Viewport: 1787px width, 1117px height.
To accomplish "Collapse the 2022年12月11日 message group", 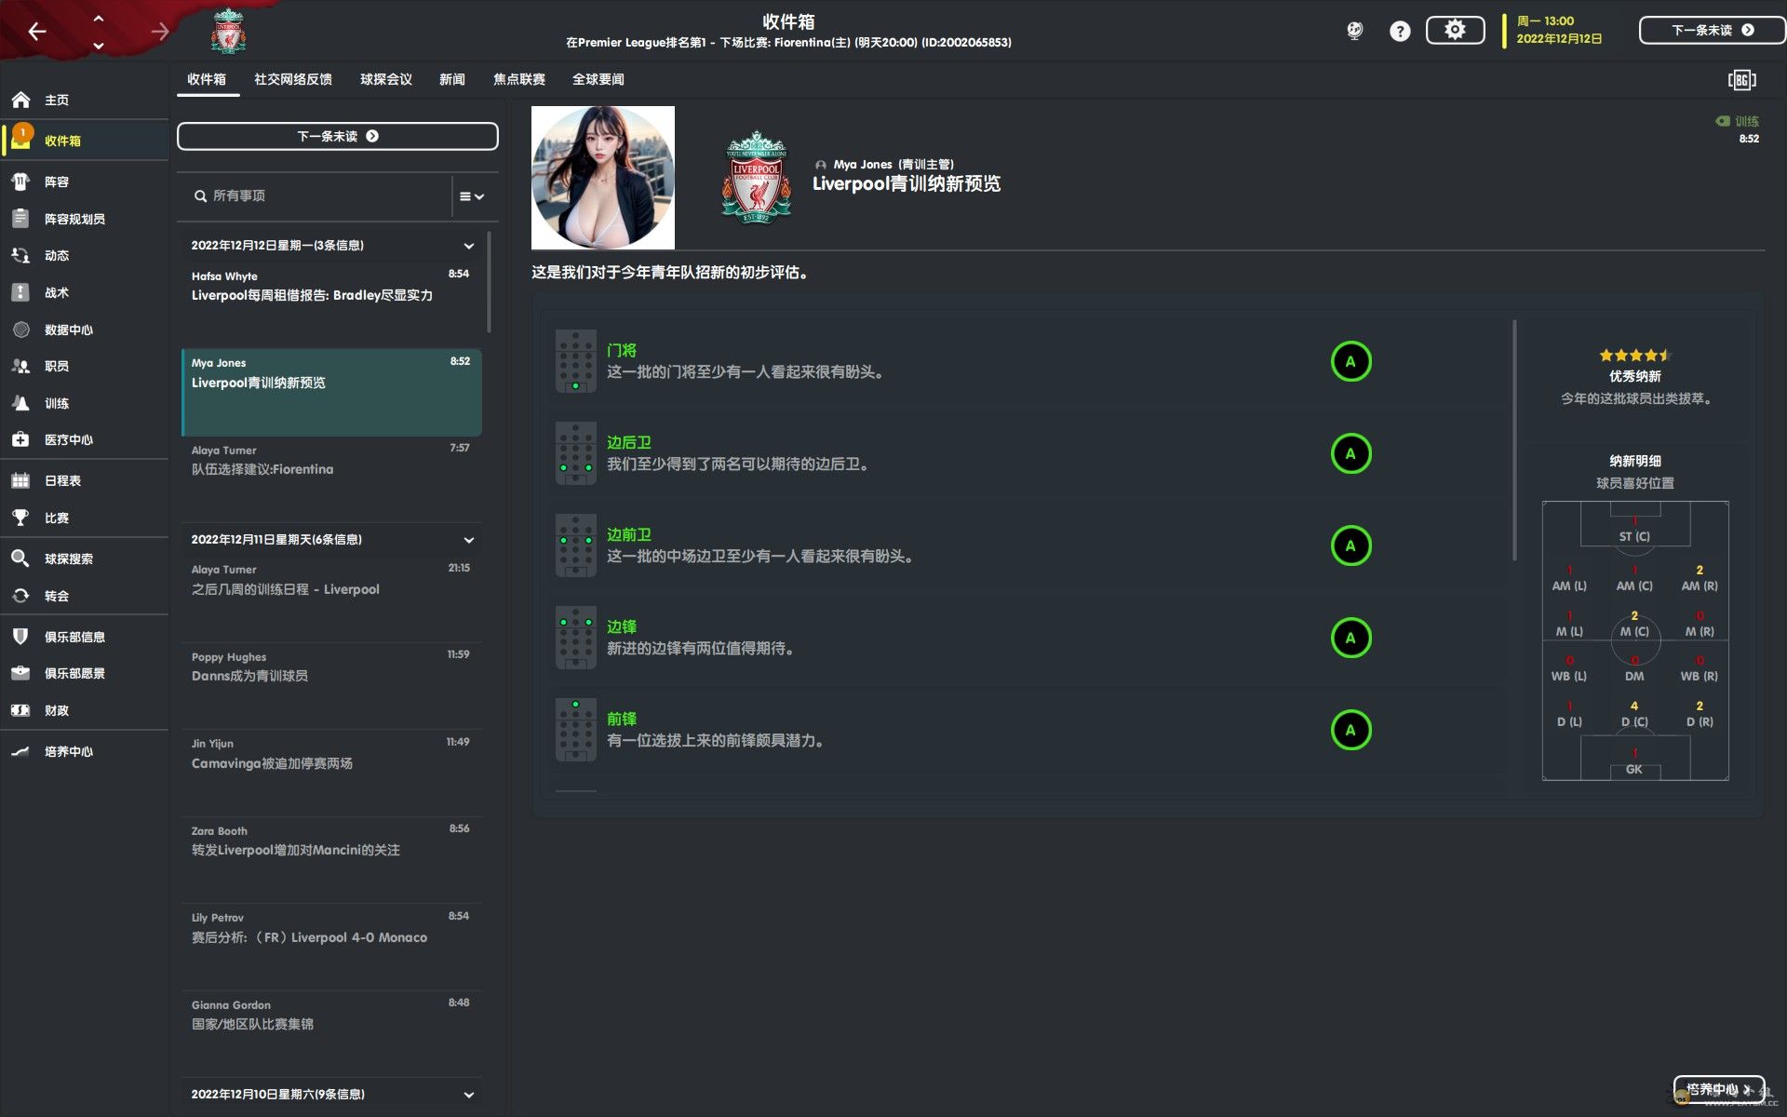I will tap(469, 540).
